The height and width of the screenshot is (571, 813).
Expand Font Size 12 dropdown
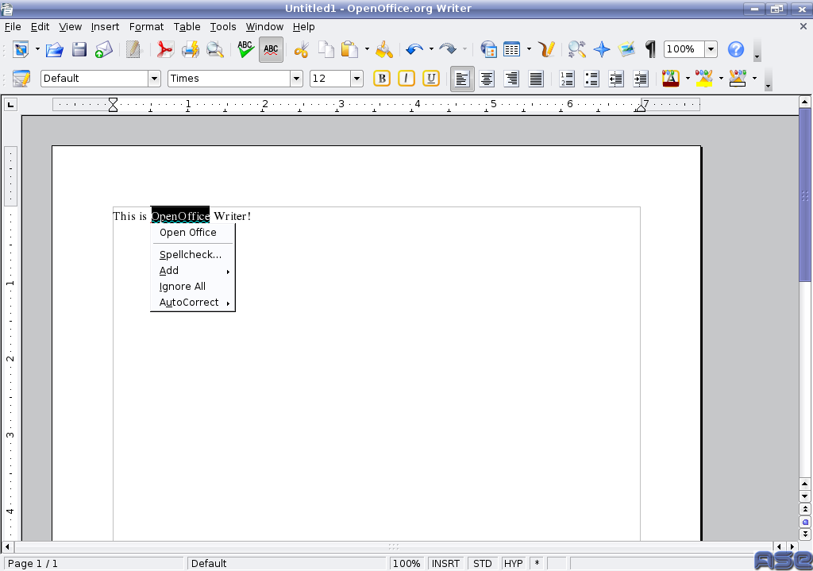pyautogui.click(x=356, y=79)
